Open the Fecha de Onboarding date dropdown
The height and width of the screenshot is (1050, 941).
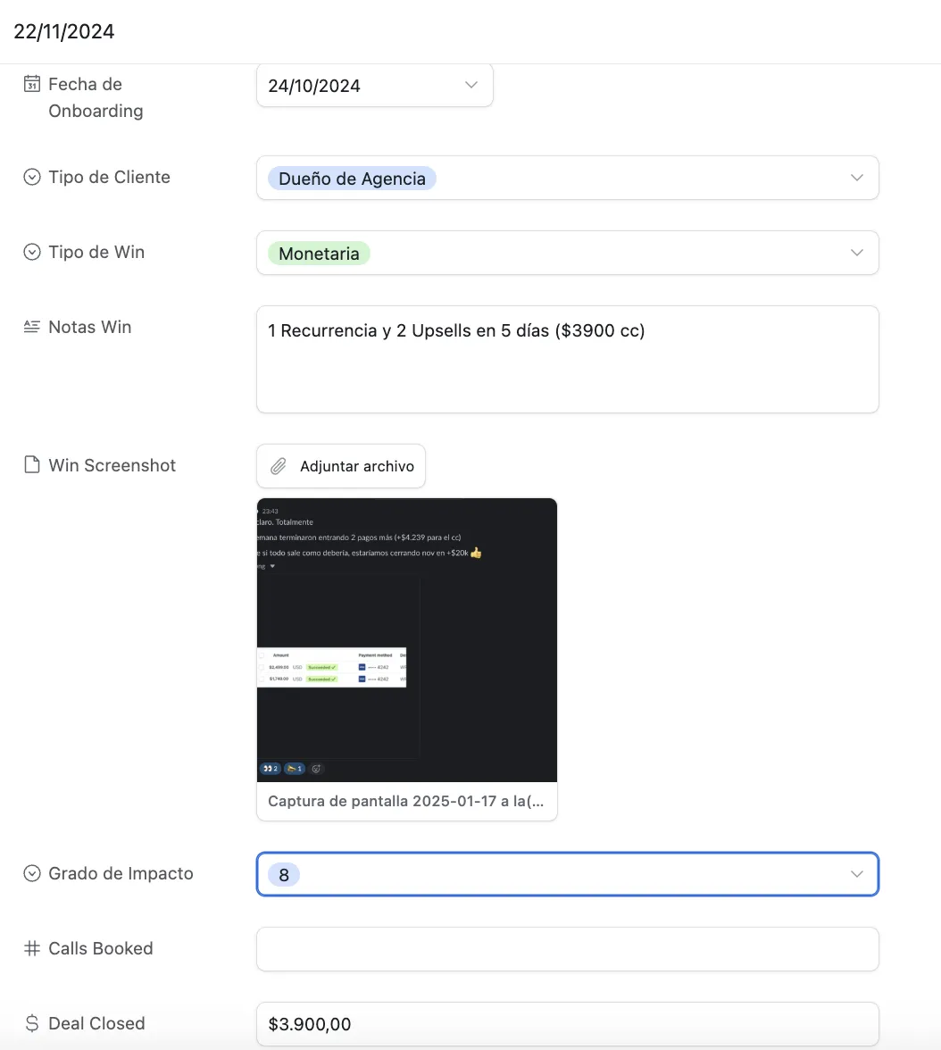point(374,85)
